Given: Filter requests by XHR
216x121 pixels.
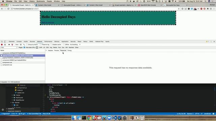Looking at the screenshot, I should pos(41,47).
